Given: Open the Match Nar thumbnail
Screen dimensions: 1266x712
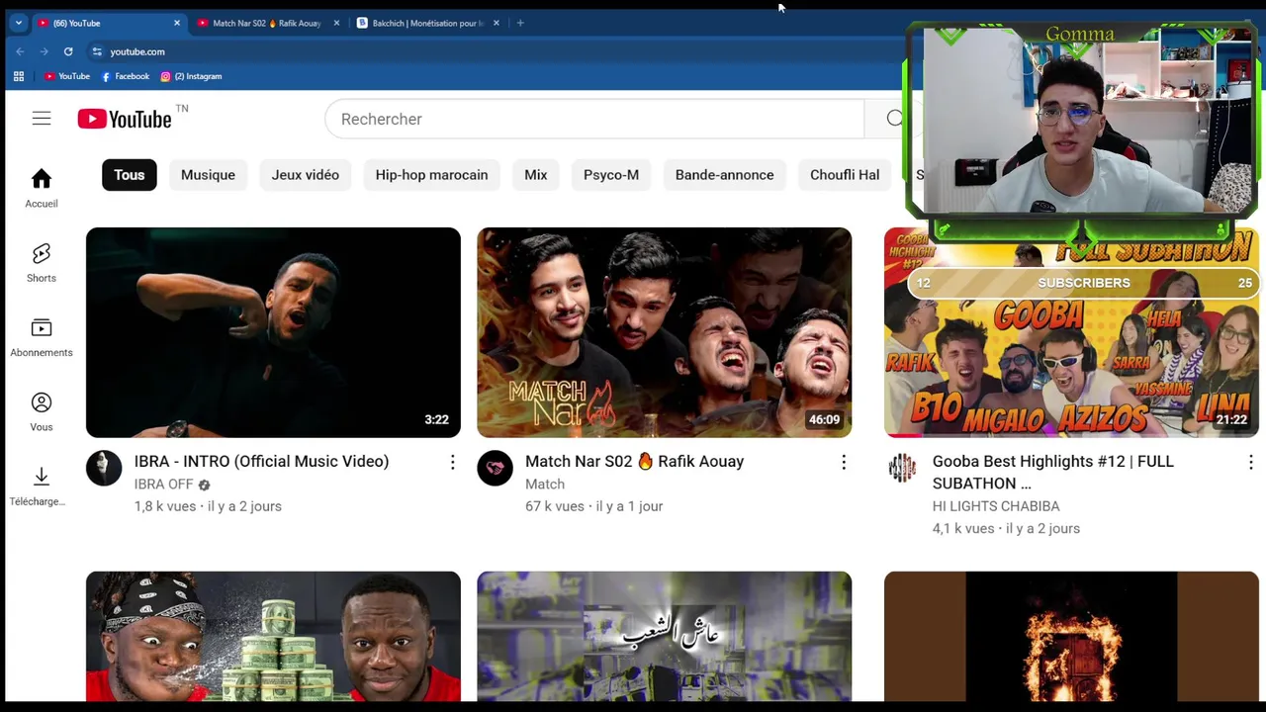Looking at the screenshot, I should [x=665, y=332].
